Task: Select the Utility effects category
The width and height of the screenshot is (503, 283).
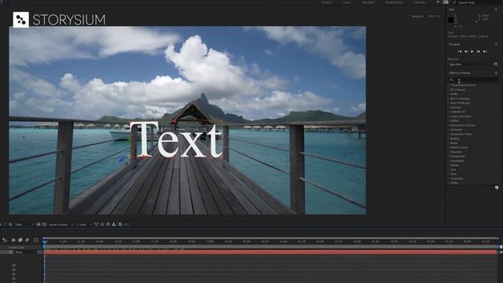Action: coord(454,183)
